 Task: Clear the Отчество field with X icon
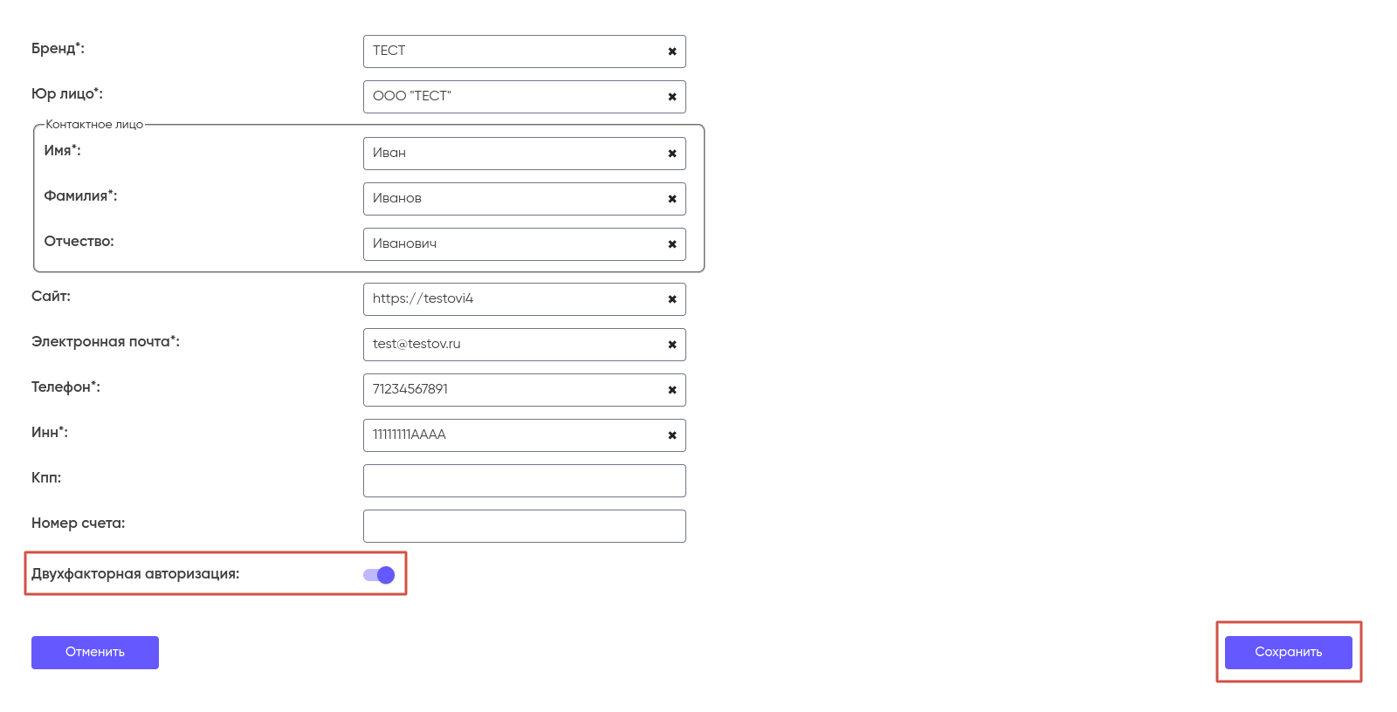pos(672,244)
